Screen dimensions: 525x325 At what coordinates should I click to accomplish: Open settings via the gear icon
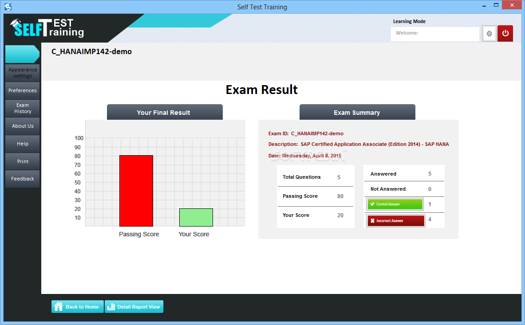coord(489,33)
